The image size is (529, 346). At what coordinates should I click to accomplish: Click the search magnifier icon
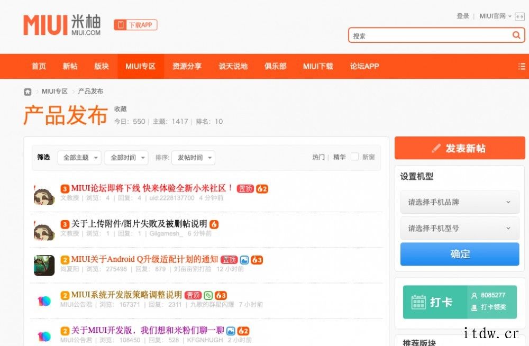516,35
